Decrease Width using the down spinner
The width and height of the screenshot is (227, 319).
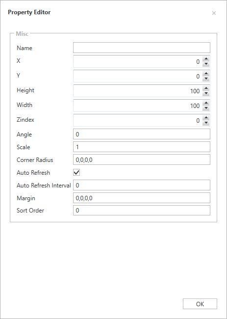pos(206,108)
